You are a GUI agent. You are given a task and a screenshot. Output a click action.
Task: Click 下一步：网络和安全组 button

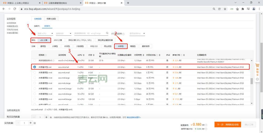[x=228, y=124]
